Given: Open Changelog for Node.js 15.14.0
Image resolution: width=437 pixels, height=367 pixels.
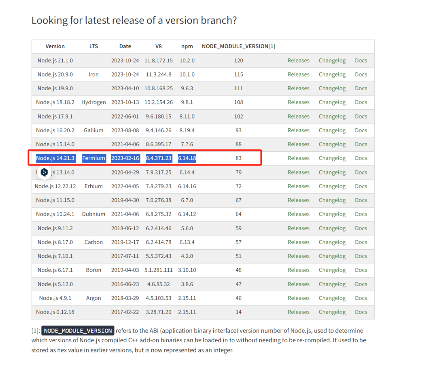Looking at the screenshot, I should pos(332,144).
